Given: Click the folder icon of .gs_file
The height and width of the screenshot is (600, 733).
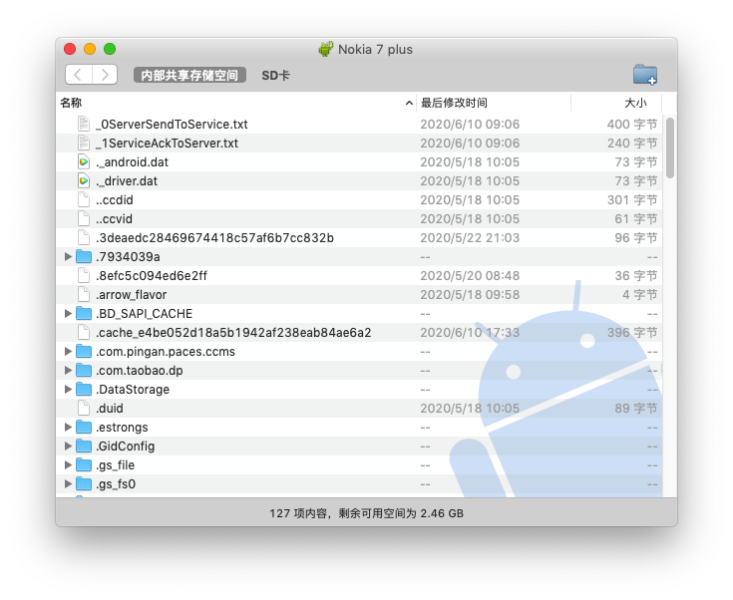Looking at the screenshot, I should tap(84, 465).
